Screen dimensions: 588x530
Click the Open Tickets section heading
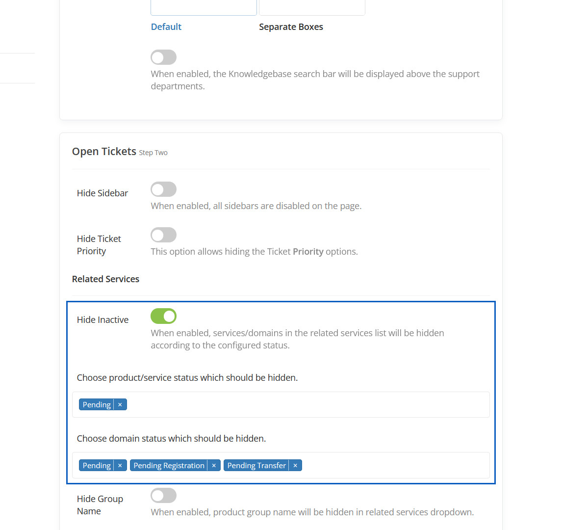(x=104, y=152)
